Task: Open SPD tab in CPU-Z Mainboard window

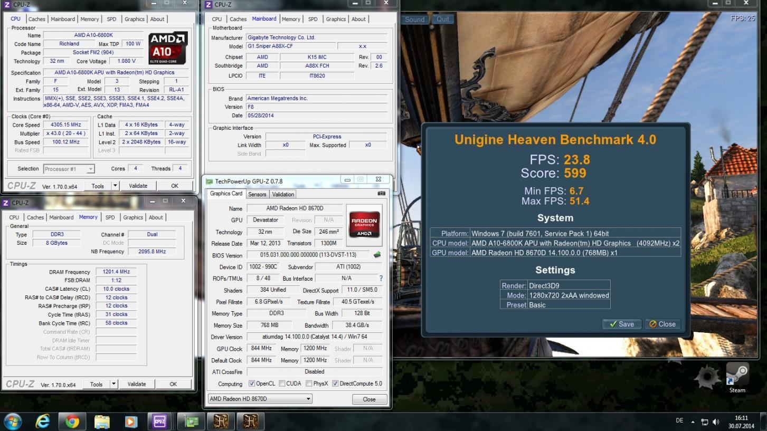Action: (x=313, y=19)
